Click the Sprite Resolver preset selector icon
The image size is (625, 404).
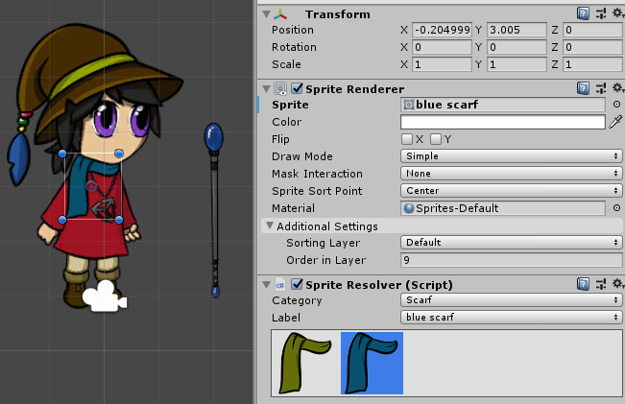click(599, 284)
